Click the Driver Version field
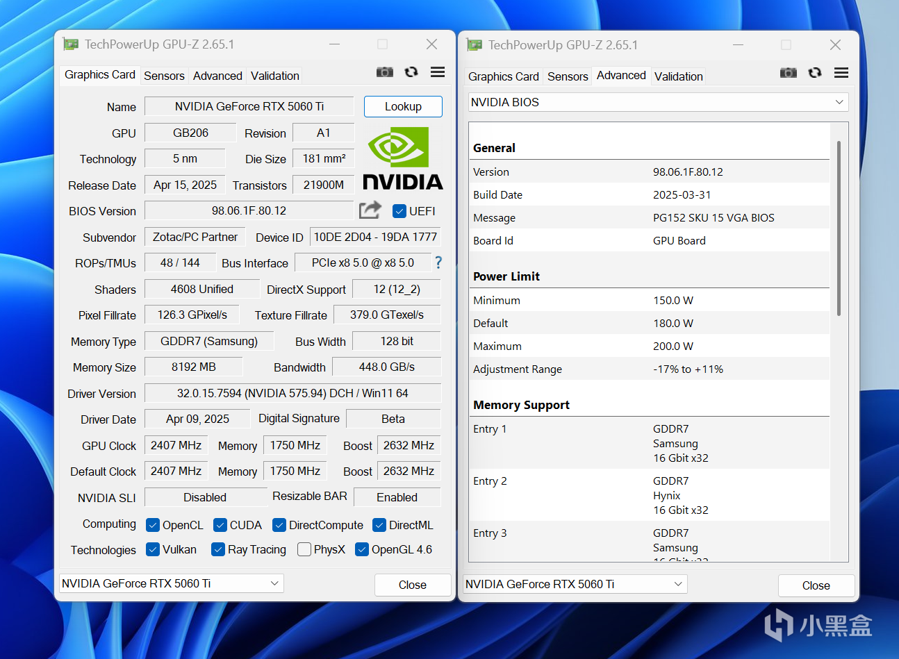This screenshot has width=899, height=659. click(292, 393)
